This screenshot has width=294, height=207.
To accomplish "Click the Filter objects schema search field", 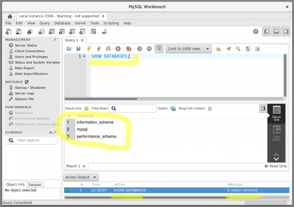I will (x=32, y=140).
